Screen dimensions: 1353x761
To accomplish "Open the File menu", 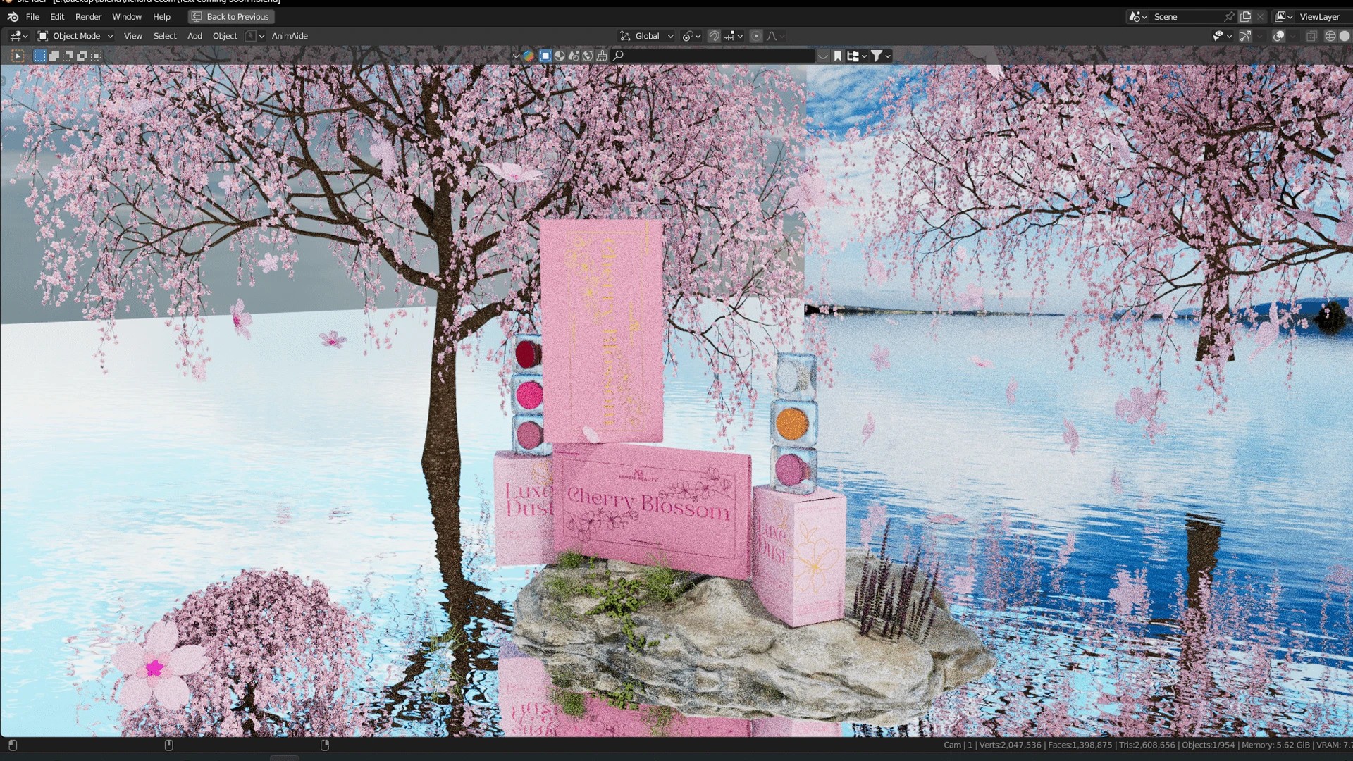I will coord(32,16).
